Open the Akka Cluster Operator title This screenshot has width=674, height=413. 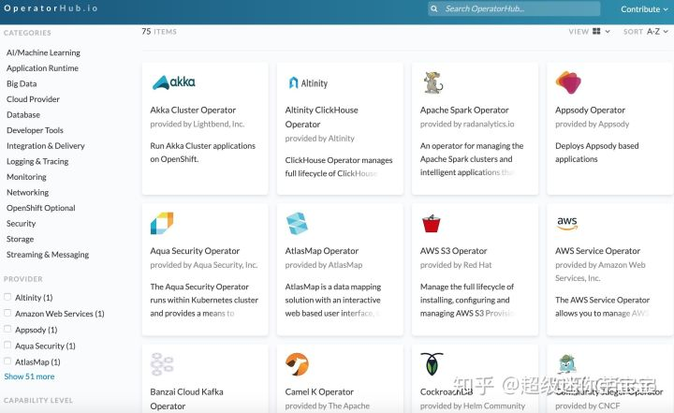(193, 110)
